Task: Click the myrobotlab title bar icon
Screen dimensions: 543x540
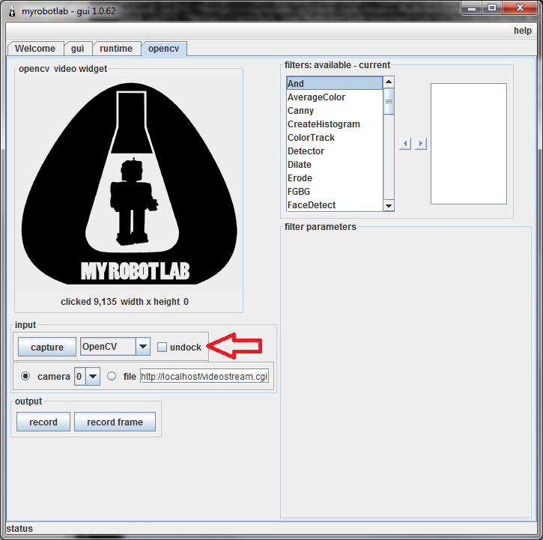Action: 12,11
